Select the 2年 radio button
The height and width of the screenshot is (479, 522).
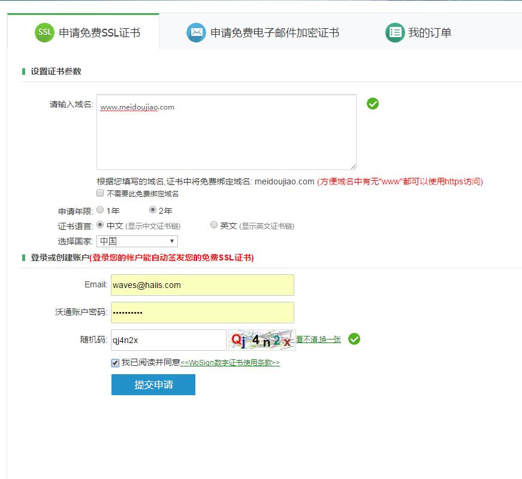pos(153,210)
